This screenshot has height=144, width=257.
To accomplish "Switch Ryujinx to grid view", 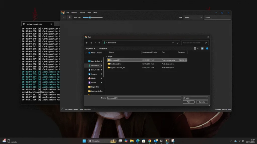I will [70, 17].
